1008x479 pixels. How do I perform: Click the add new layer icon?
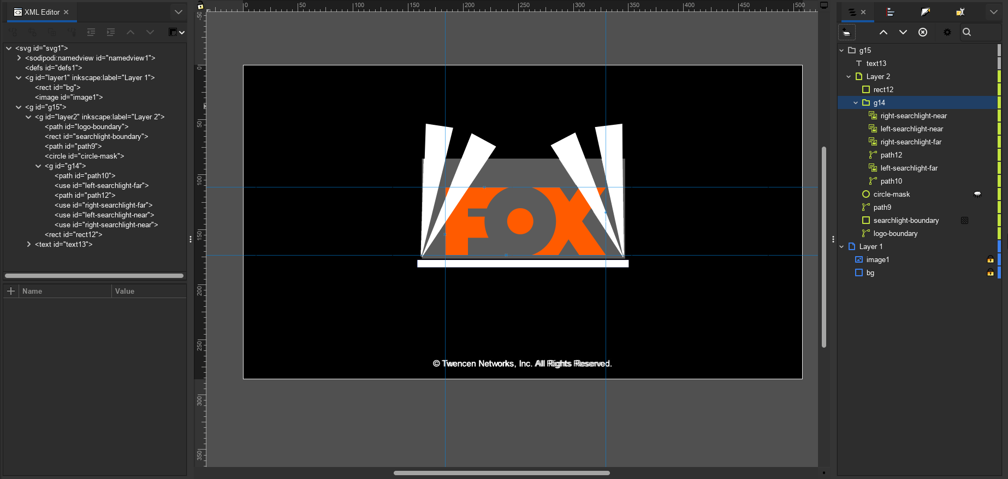[847, 32]
